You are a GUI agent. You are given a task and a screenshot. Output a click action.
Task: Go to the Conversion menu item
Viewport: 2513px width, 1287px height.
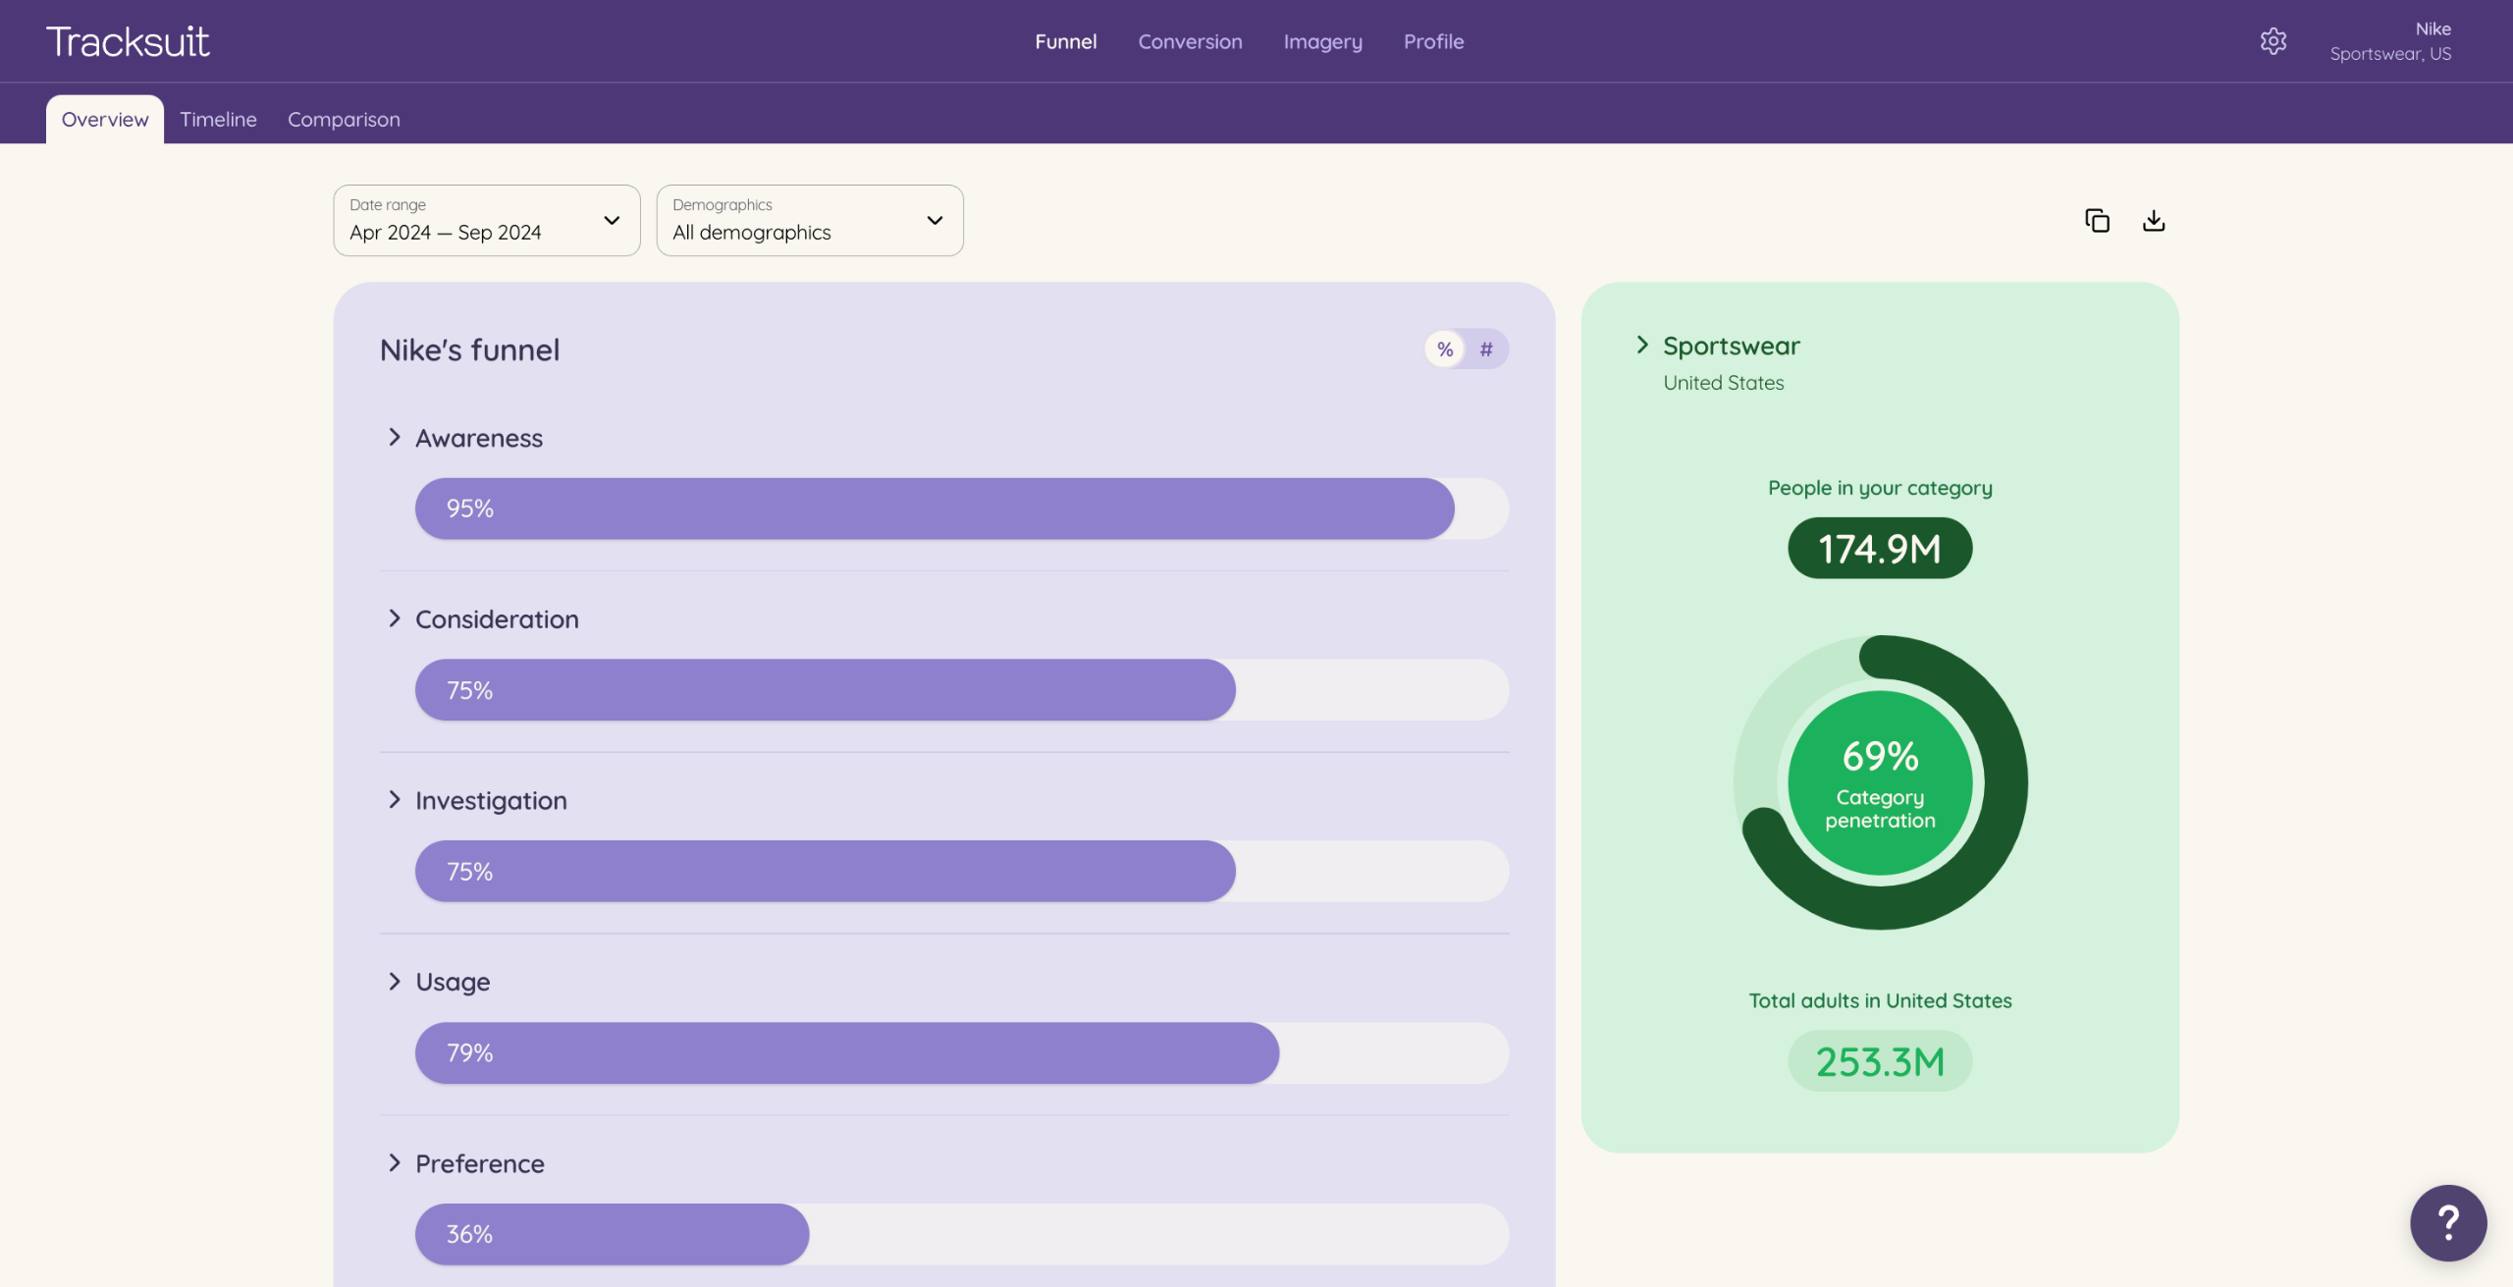1190,41
